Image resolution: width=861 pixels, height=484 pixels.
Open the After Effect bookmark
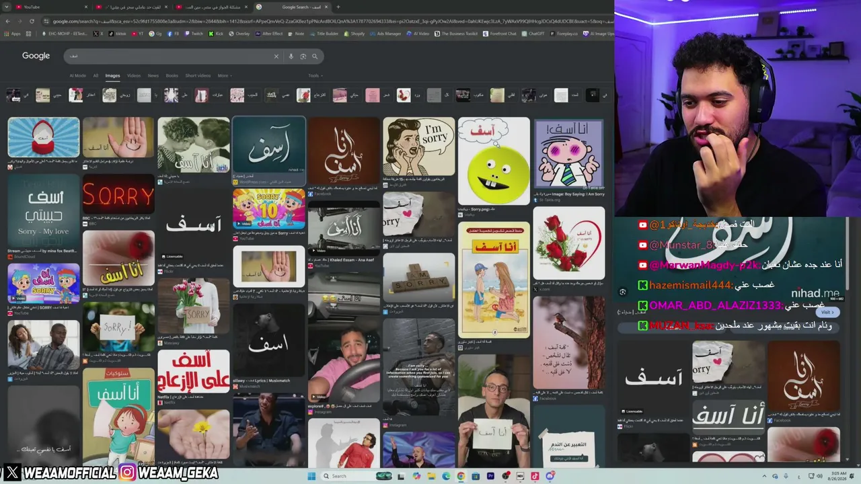pyautogui.click(x=270, y=34)
